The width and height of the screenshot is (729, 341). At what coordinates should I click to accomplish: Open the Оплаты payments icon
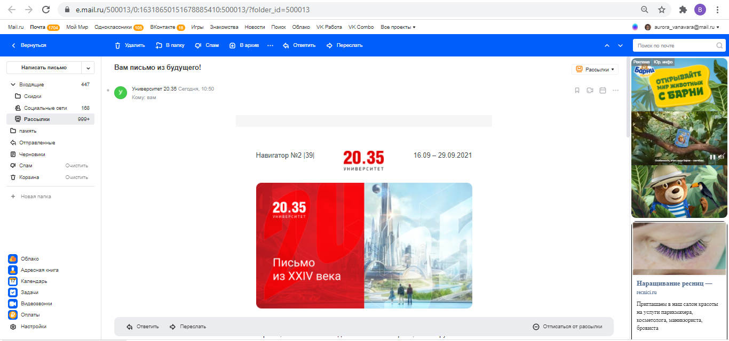click(13, 315)
